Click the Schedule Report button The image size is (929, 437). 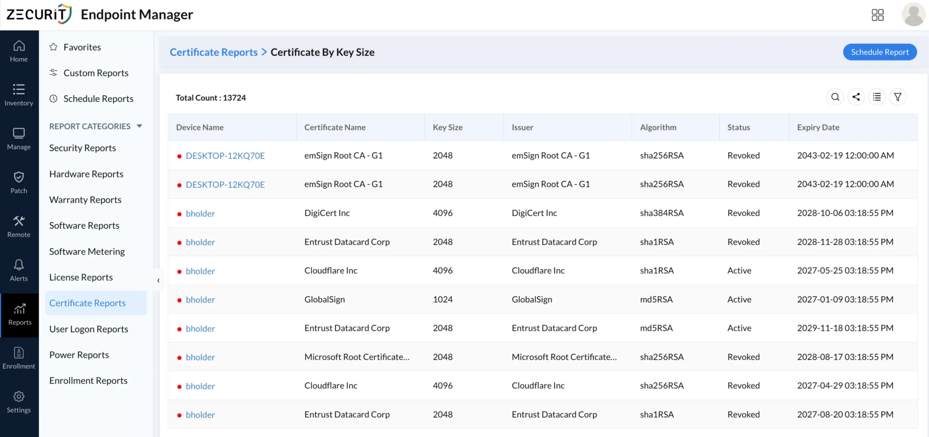[x=880, y=52]
